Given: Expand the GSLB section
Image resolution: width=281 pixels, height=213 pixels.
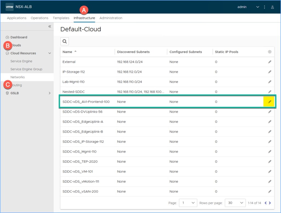Looking at the screenshot, I should point(50,93).
